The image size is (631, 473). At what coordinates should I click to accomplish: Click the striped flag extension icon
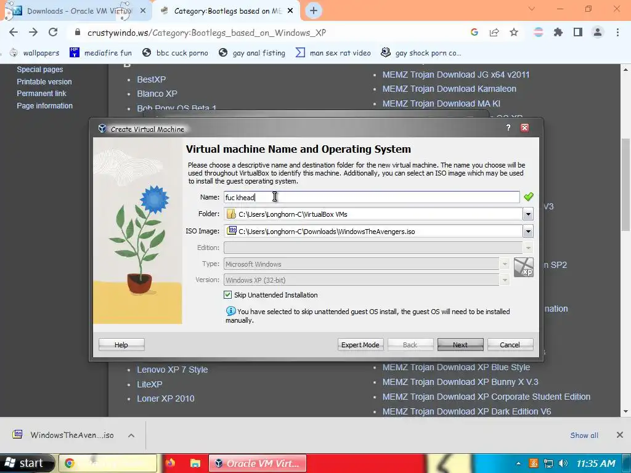point(538,32)
